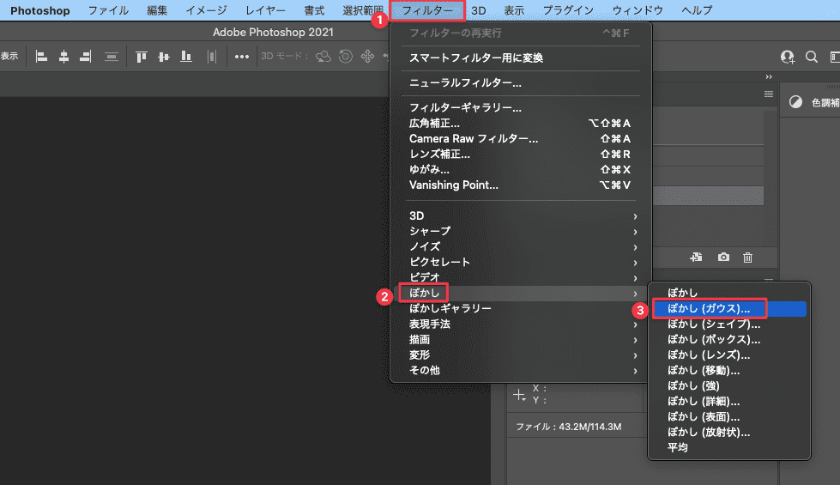The height and width of the screenshot is (485, 840).
Task: Click the align top edges icon
Action: pos(141,57)
